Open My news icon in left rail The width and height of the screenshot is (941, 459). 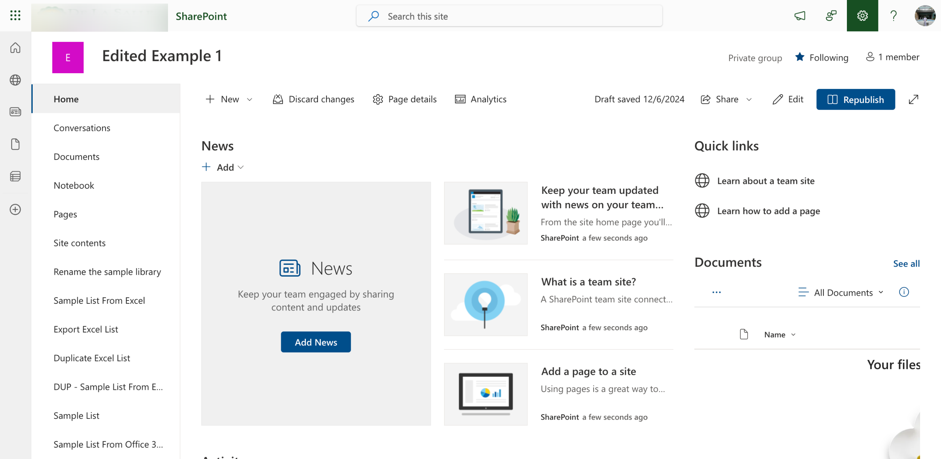[x=15, y=112]
